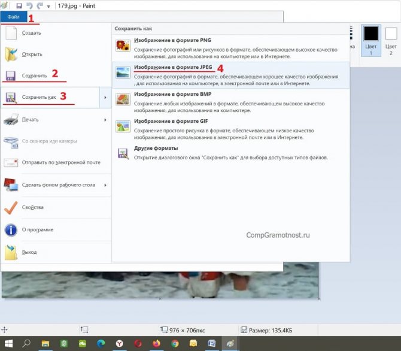Select the Сохранить menu entry
The width and height of the screenshot is (401, 351).
56,75
